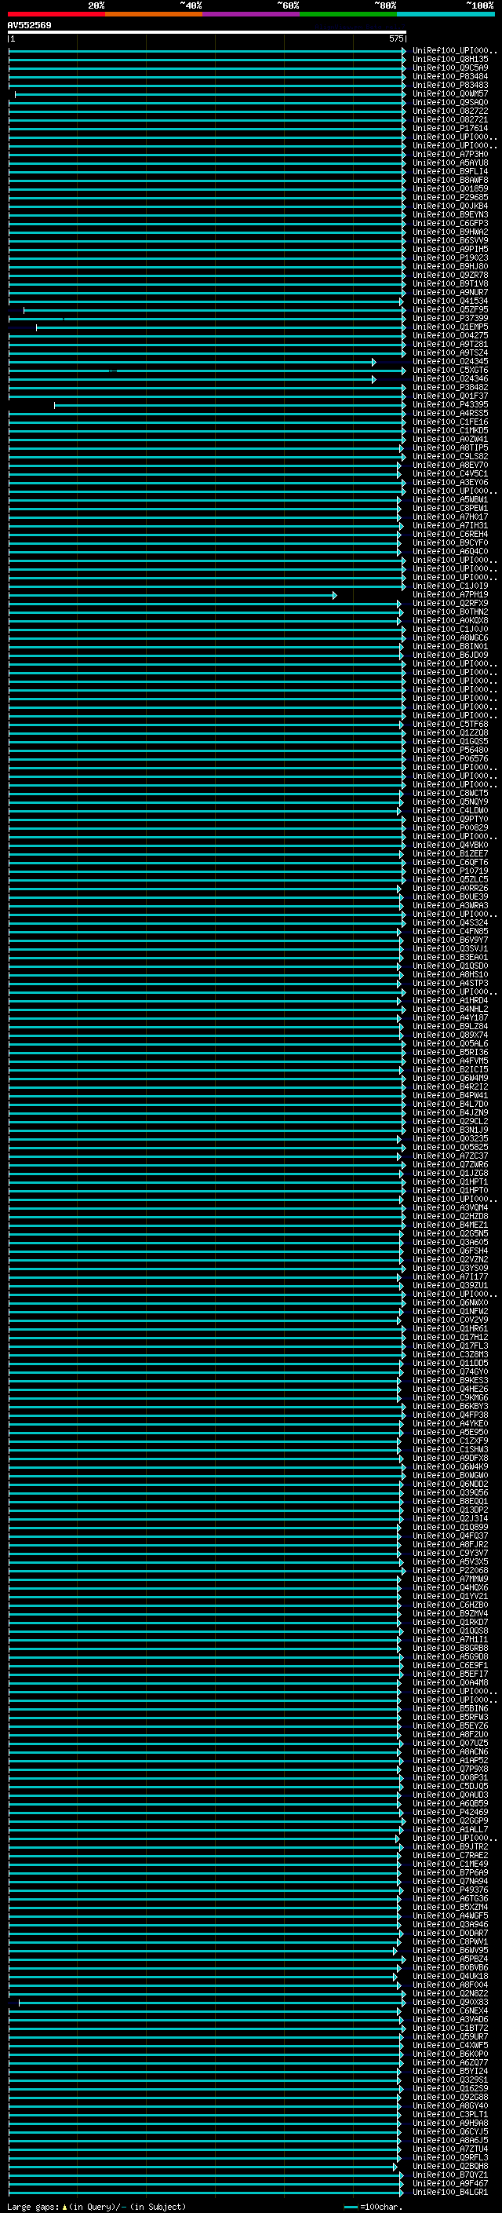The image size is (502, 2213).
Task: Click hit label UniRef100_A5PBZ4
Action: pos(450,1959)
